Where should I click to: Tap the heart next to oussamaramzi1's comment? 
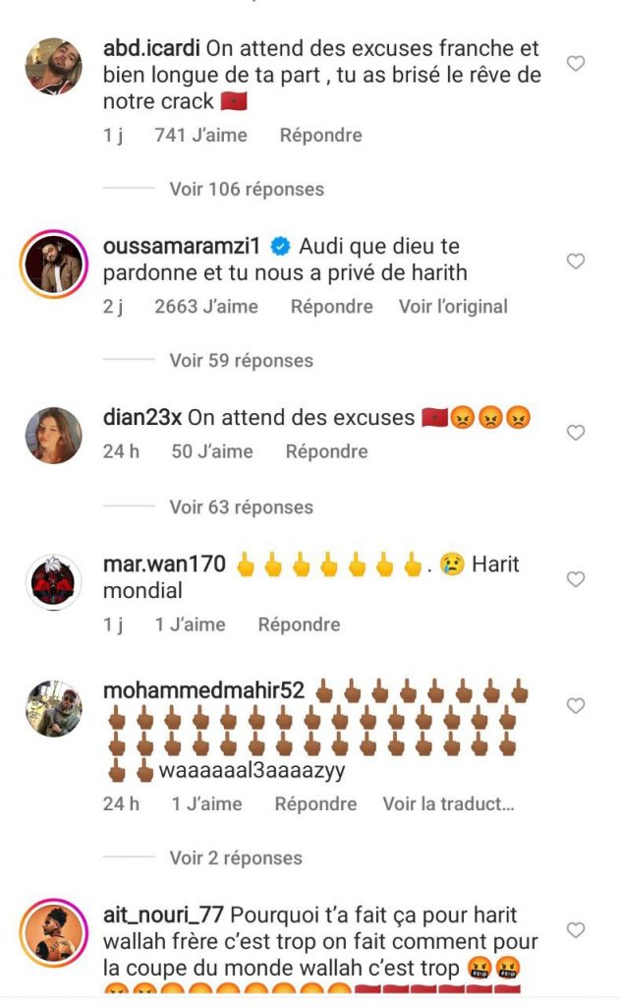(576, 262)
